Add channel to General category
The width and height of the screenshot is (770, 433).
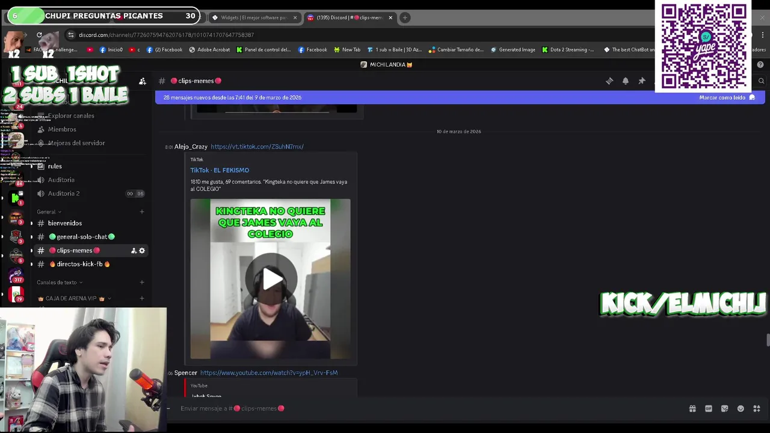click(142, 212)
